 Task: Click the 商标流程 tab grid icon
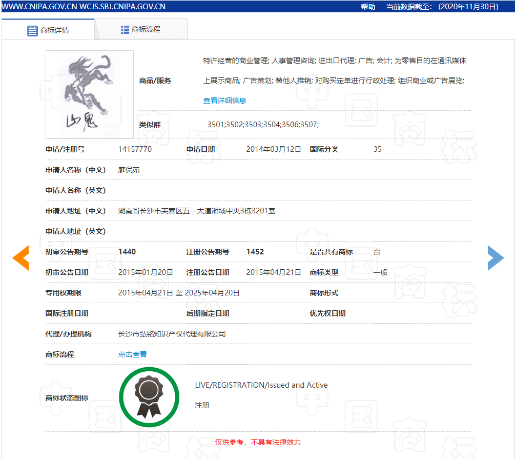coord(125,30)
